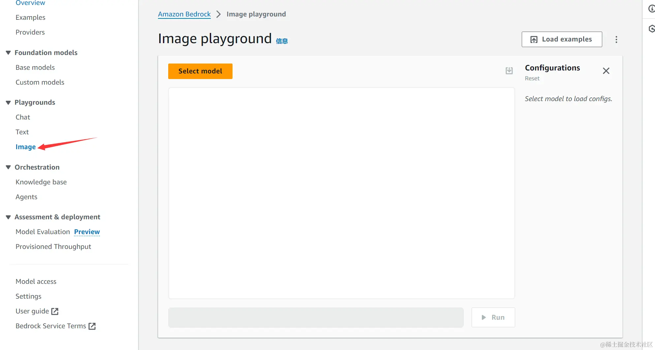
Task: Collapse the Playgrounds section
Action: pos(8,102)
